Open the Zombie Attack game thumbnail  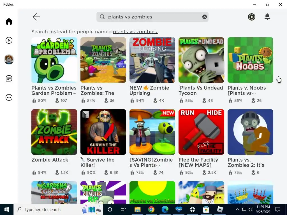(x=54, y=132)
